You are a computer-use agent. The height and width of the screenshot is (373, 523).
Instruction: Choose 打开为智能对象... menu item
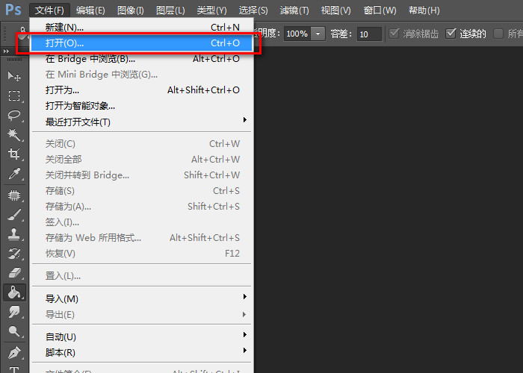pos(141,106)
